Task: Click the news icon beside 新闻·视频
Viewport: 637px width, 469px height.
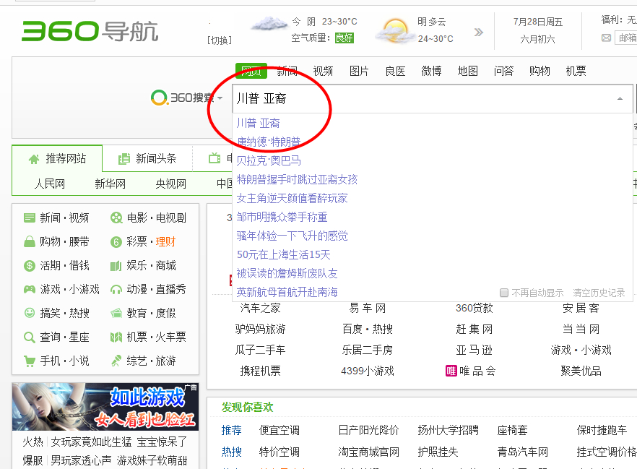Action: pos(29,218)
